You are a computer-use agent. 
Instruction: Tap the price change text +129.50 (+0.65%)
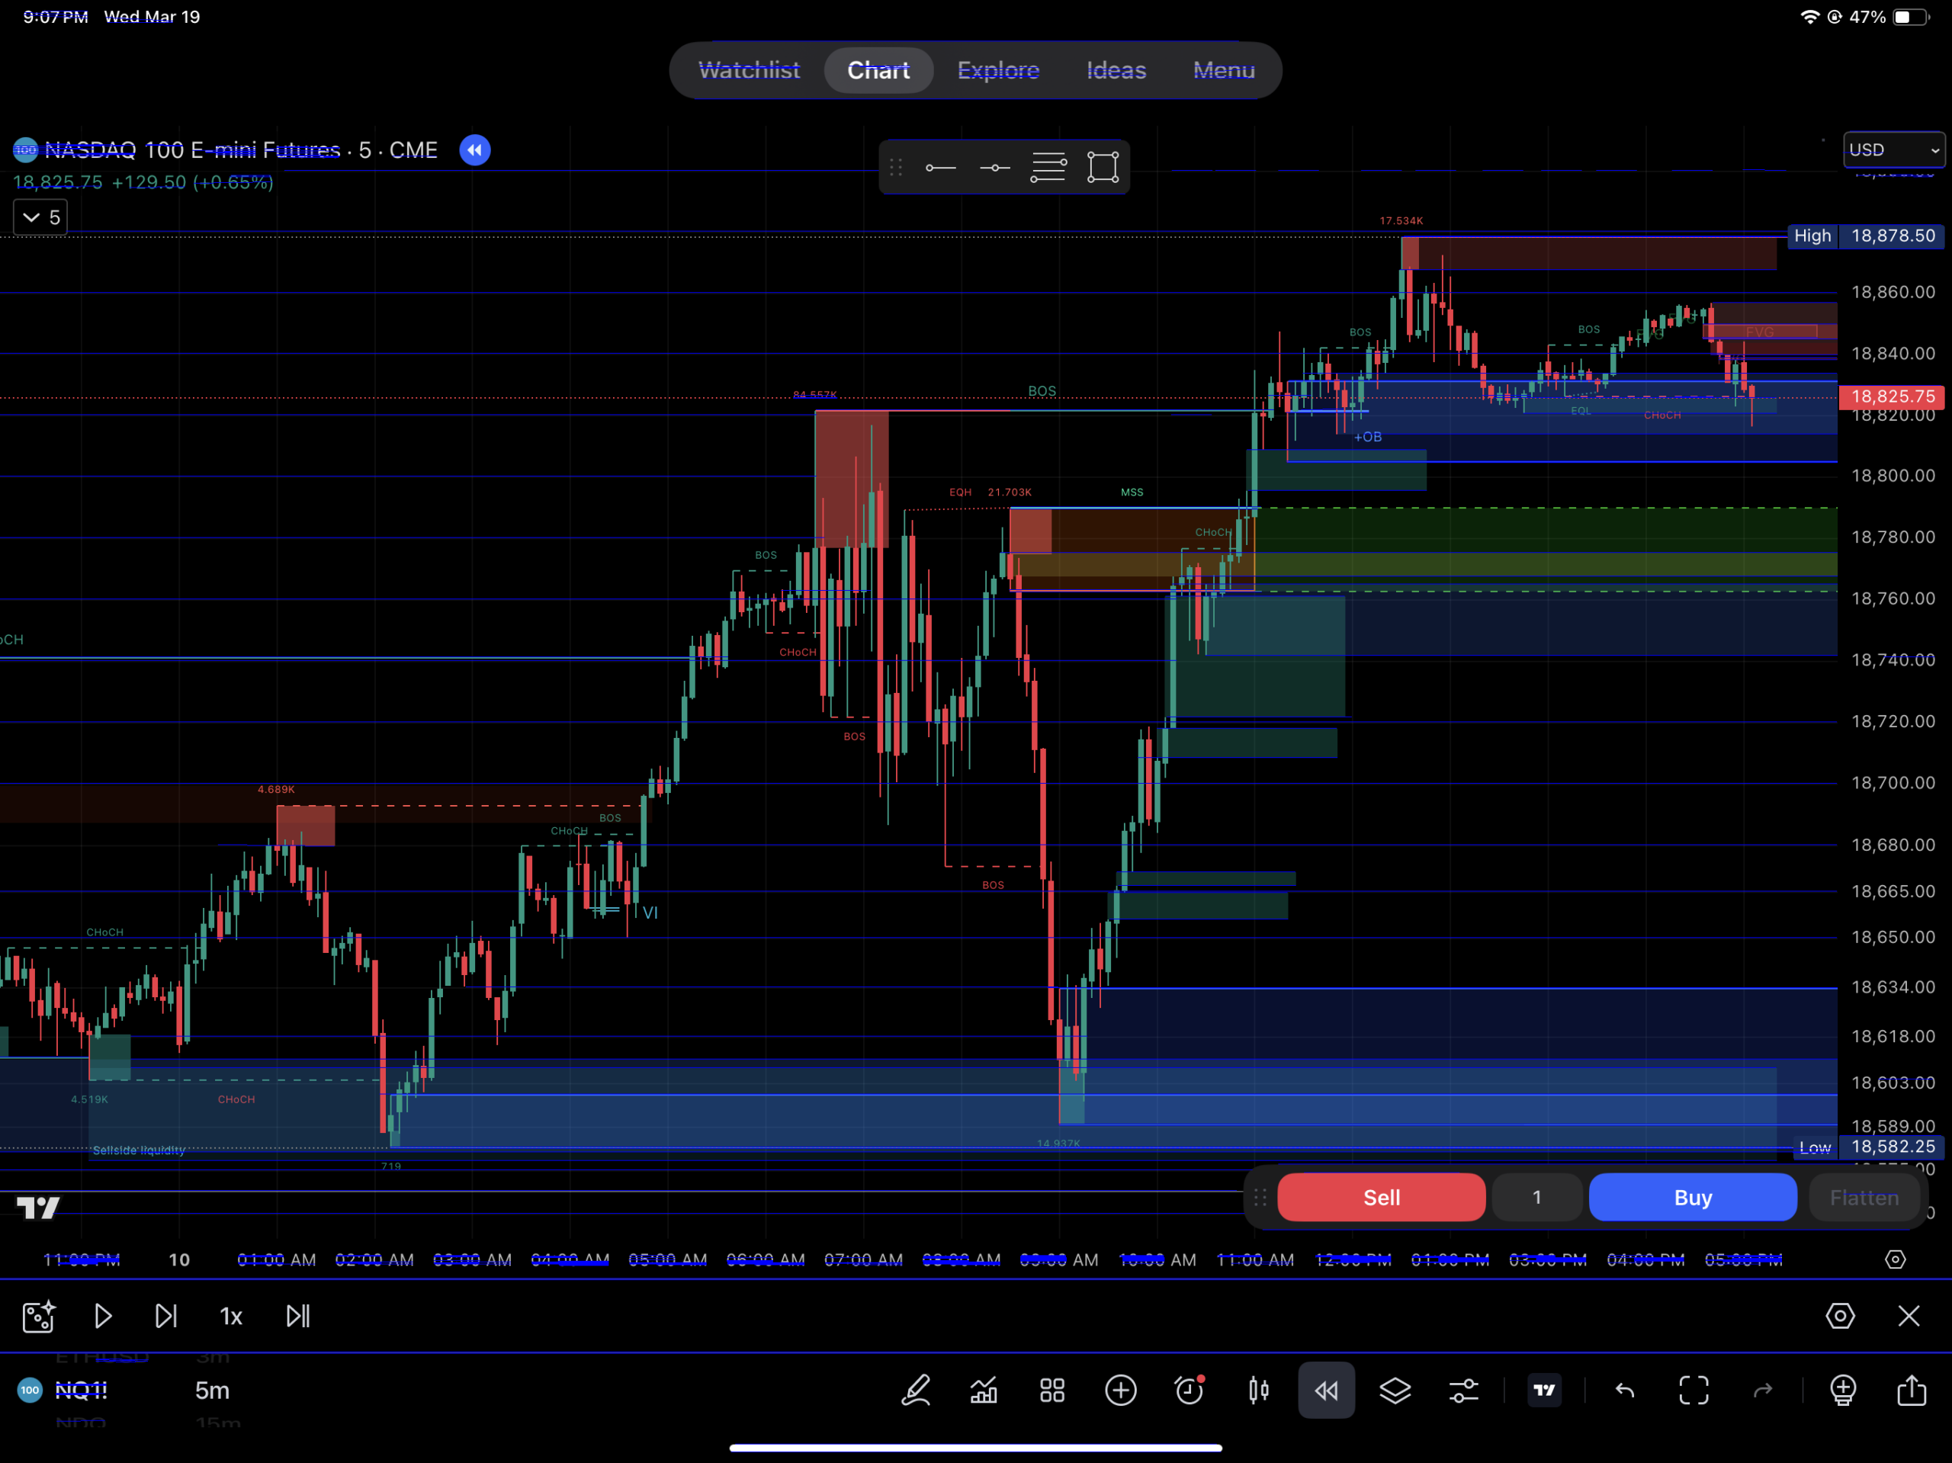(192, 181)
